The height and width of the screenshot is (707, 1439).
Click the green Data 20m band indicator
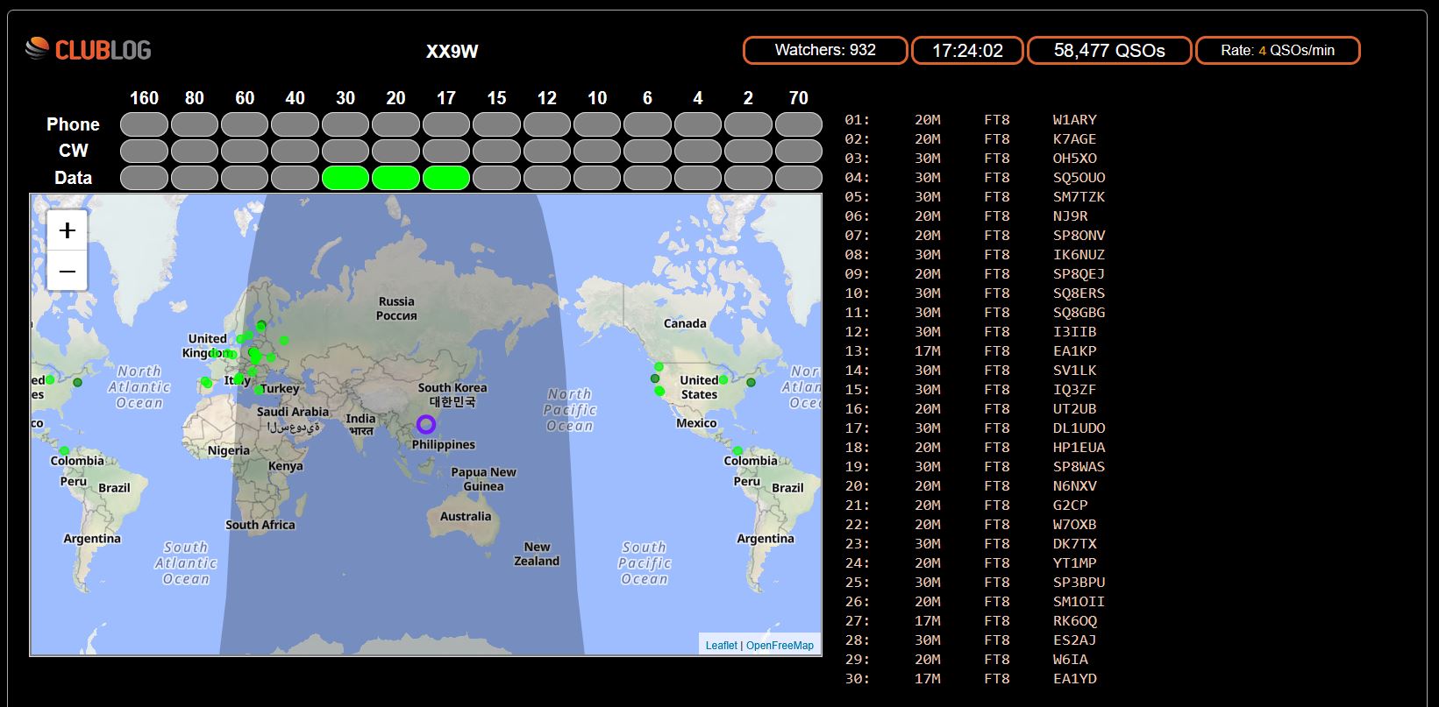click(395, 178)
